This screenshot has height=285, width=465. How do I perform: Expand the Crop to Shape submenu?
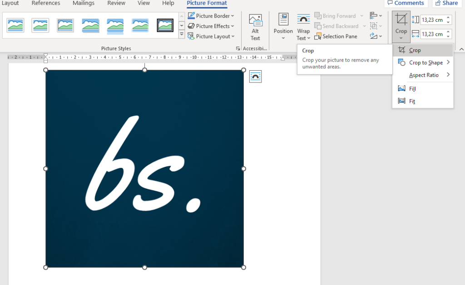click(x=423, y=63)
